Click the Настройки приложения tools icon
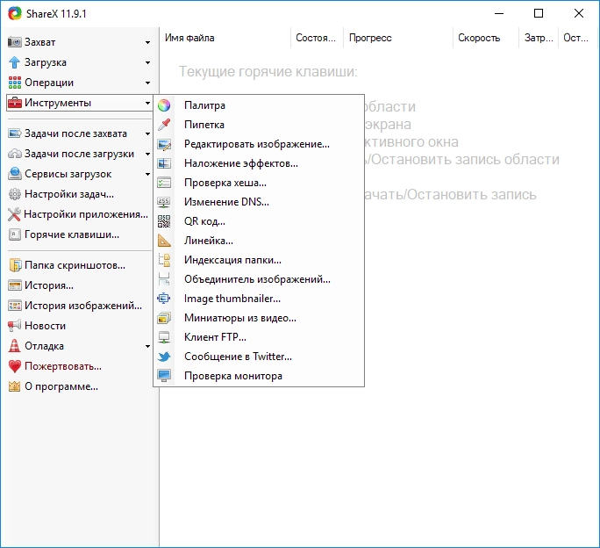 click(x=14, y=214)
